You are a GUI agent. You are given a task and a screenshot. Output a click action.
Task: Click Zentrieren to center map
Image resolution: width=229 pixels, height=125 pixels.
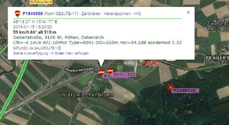tap(91, 14)
